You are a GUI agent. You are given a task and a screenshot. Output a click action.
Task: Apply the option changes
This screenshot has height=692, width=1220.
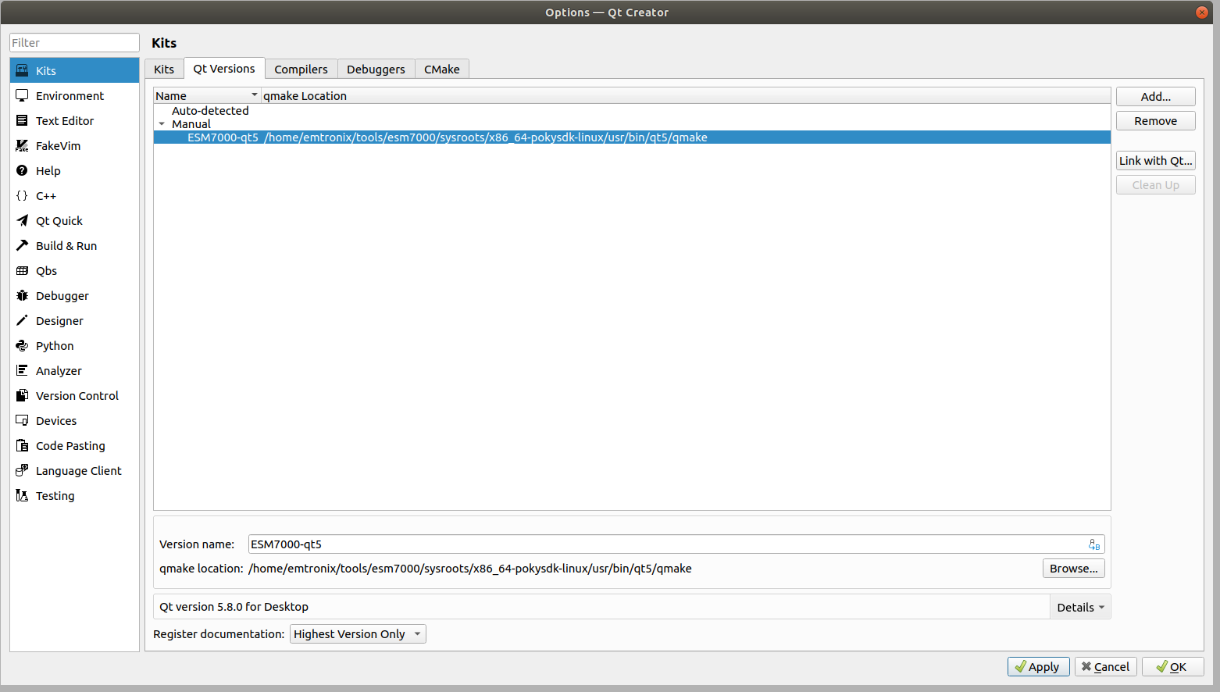pos(1038,666)
